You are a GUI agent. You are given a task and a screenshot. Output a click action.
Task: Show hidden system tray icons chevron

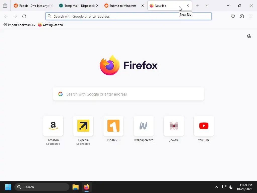tap(216, 187)
